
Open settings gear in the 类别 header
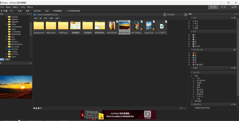235,18
